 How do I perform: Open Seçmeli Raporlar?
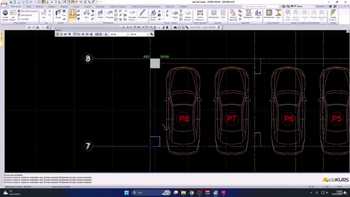tap(233, 15)
